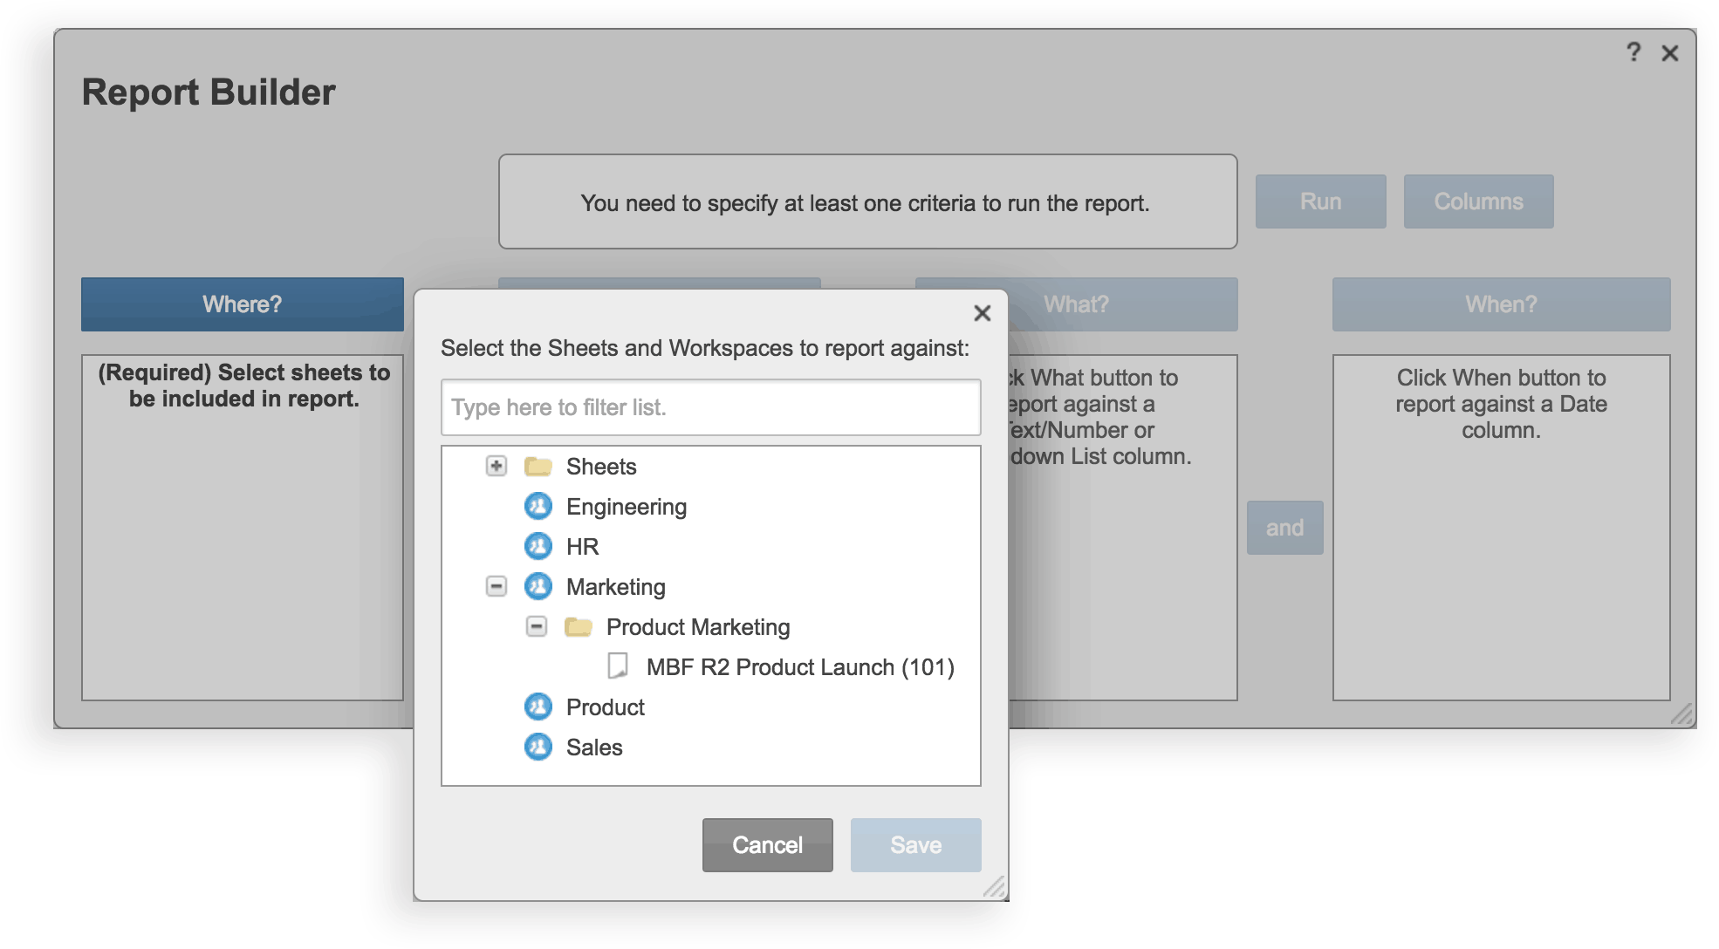Click the Sales workspace icon
The width and height of the screenshot is (1719, 949).
(x=538, y=747)
